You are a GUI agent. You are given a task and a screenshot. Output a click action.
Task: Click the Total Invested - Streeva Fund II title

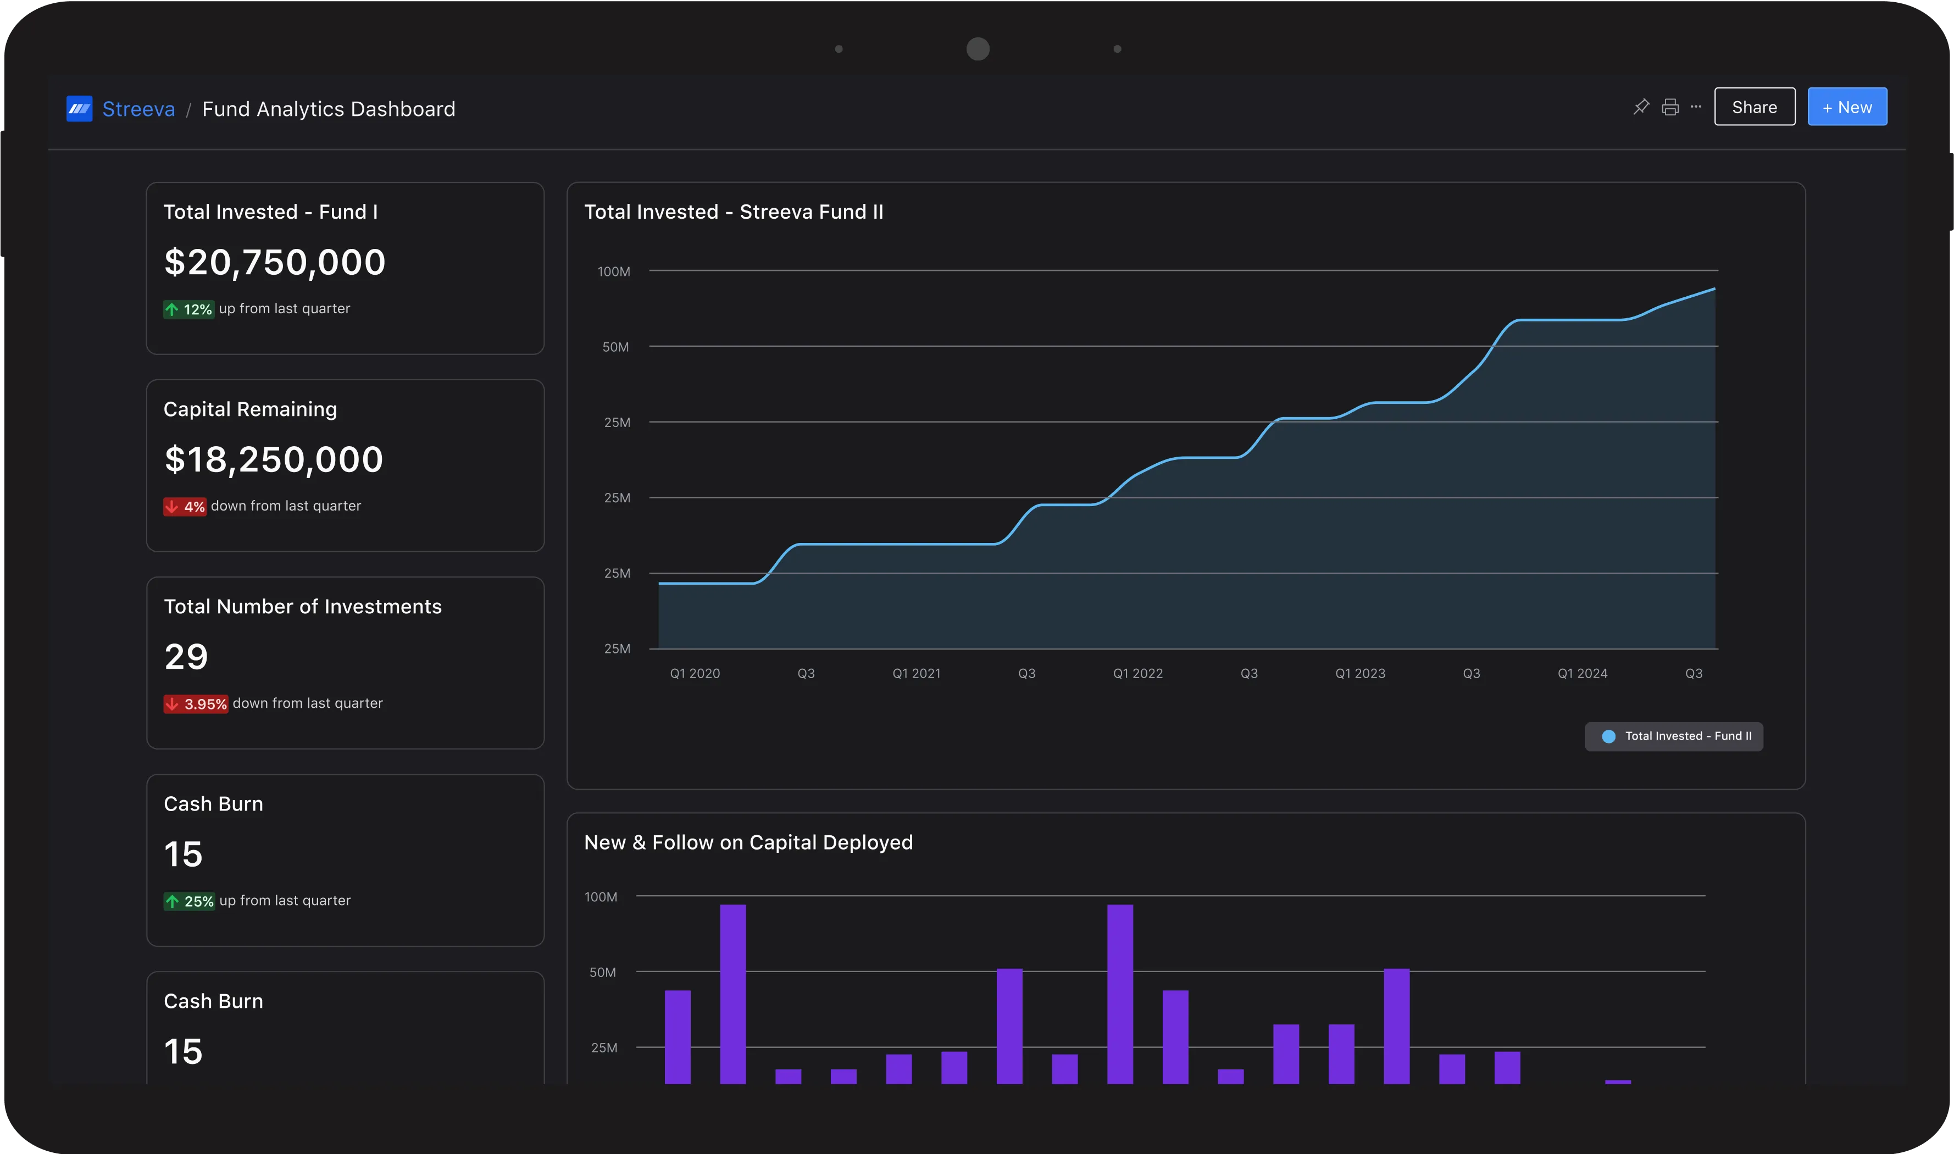coord(733,212)
